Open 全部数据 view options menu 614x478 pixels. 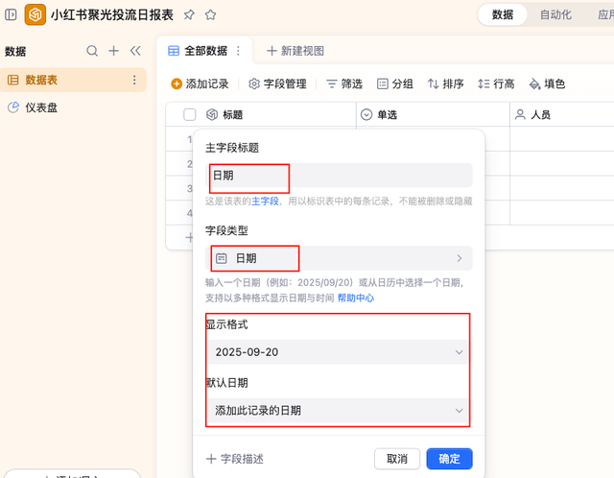238,51
